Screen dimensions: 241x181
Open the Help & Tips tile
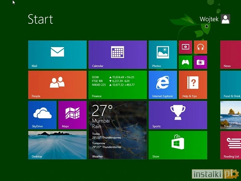pos(193,85)
